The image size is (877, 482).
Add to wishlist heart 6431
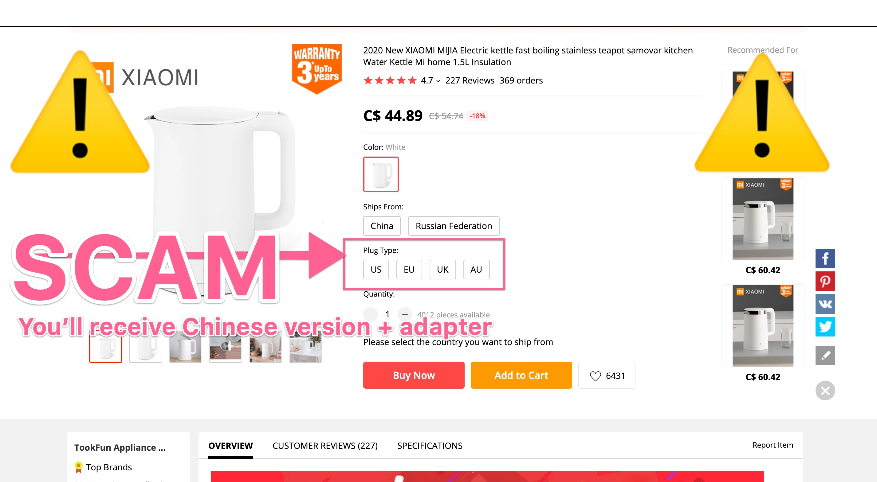point(607,375)
